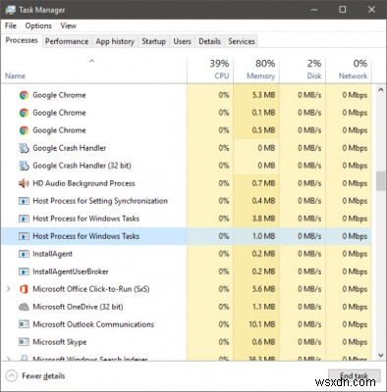The image size is (387, 392).
Task: Select the Google Crash Handler (32 bit) name
Action: (82, 166)
